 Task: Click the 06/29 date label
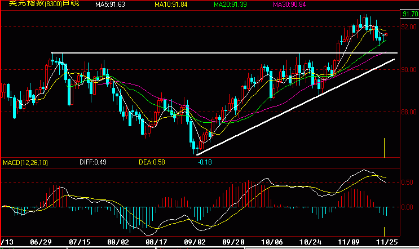[x=41, y=242]
